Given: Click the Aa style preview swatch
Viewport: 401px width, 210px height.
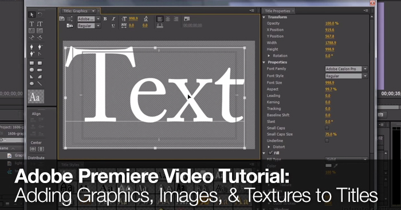Looking at the screenshot, I should tap(36, 96).
